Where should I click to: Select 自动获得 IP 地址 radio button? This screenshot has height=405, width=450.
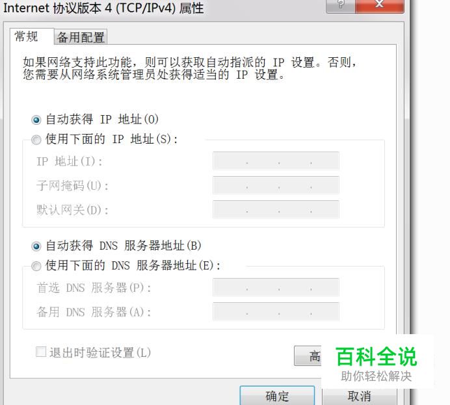coord(36,120)
